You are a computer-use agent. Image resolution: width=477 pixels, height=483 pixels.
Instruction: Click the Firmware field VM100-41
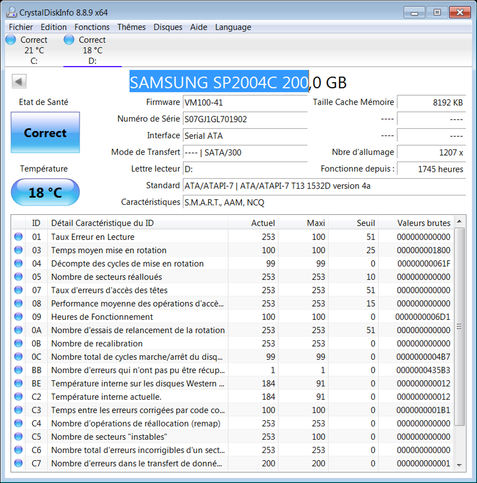coord(245,102)
